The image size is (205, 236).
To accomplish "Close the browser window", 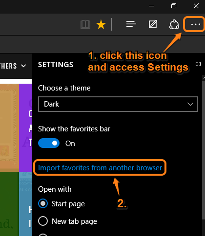I will (x=196, y=6).
